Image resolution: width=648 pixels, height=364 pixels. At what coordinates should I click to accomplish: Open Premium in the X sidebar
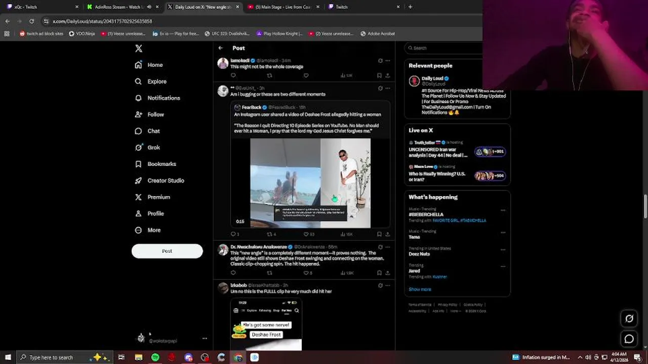152,197
